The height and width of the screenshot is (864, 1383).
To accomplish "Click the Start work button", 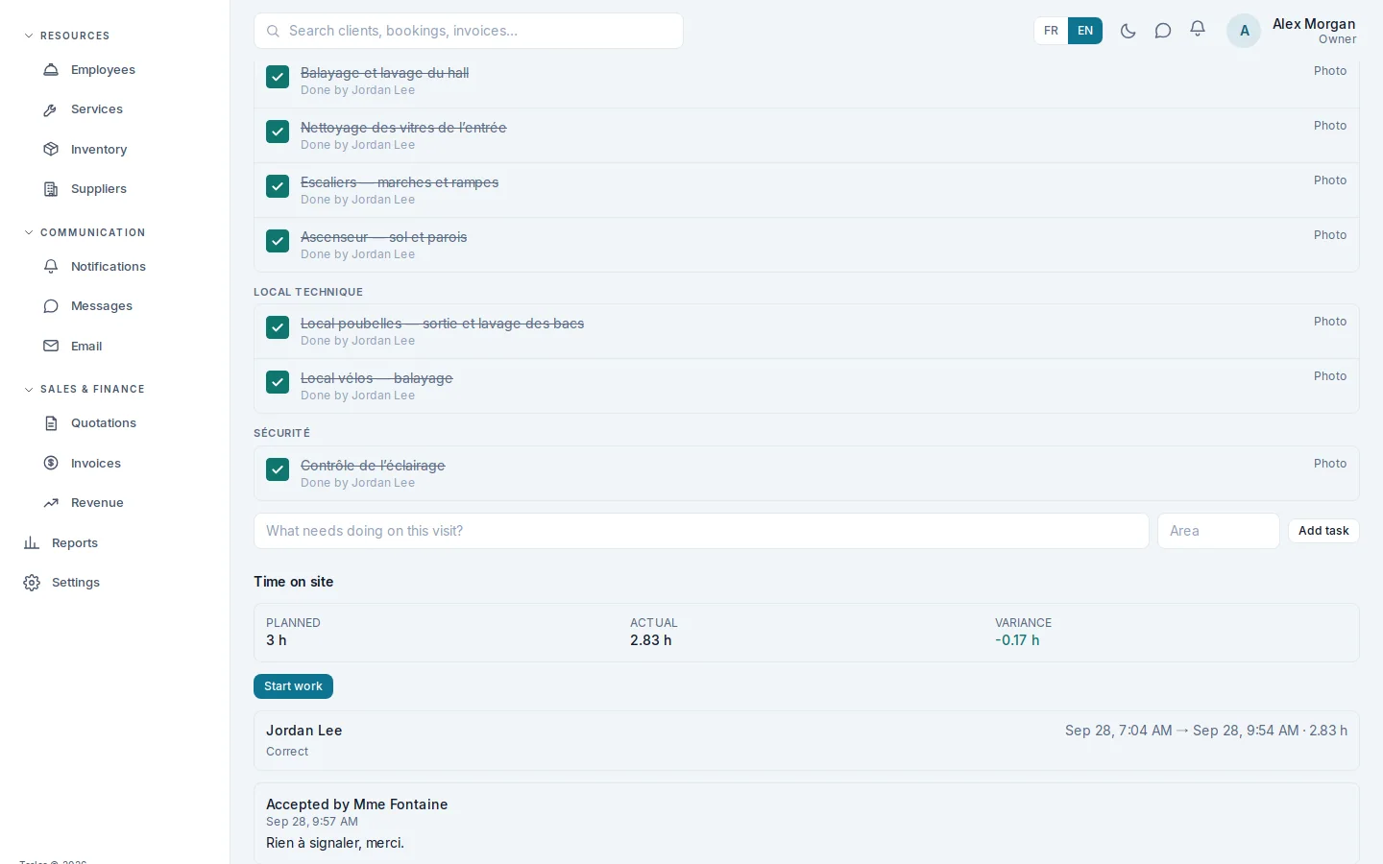I will point(293,686).
